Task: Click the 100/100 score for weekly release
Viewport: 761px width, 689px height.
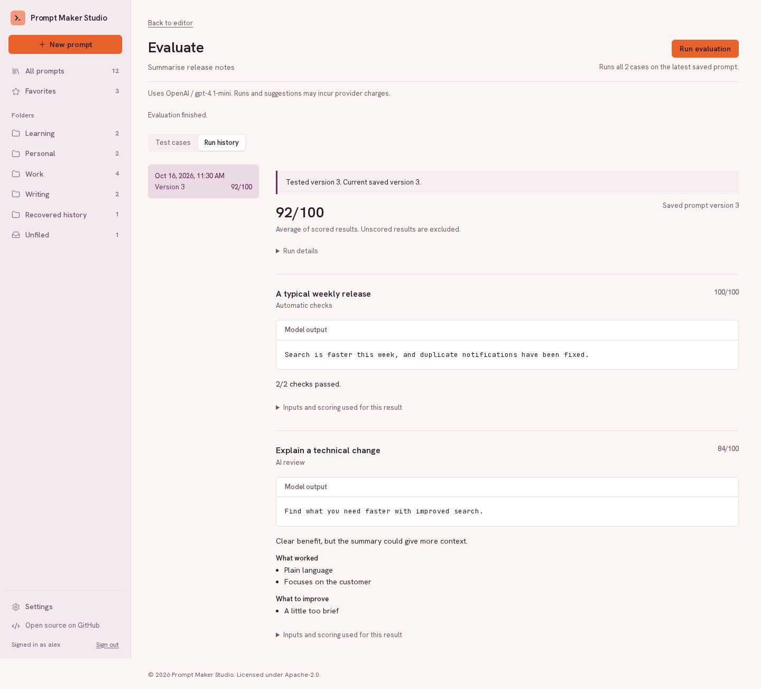Action: point(727,292)
